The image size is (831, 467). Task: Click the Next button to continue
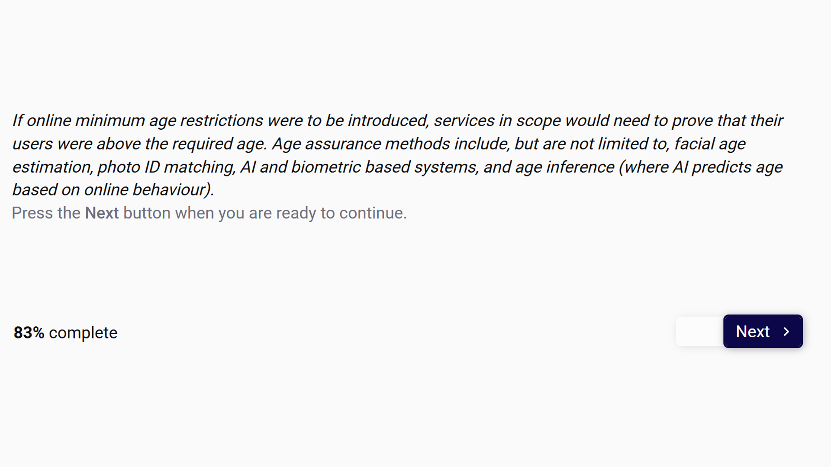coord(763,331)
